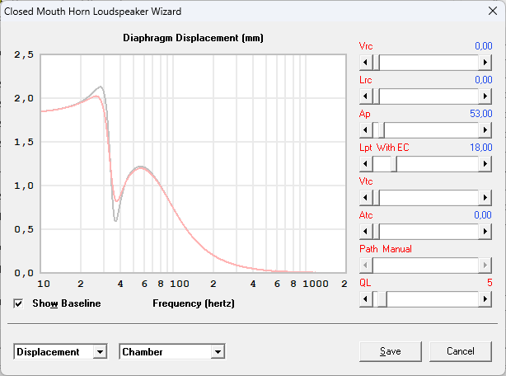The image size is (506, 376).
Task: Click the Cancel button
Action: [461, 351]
